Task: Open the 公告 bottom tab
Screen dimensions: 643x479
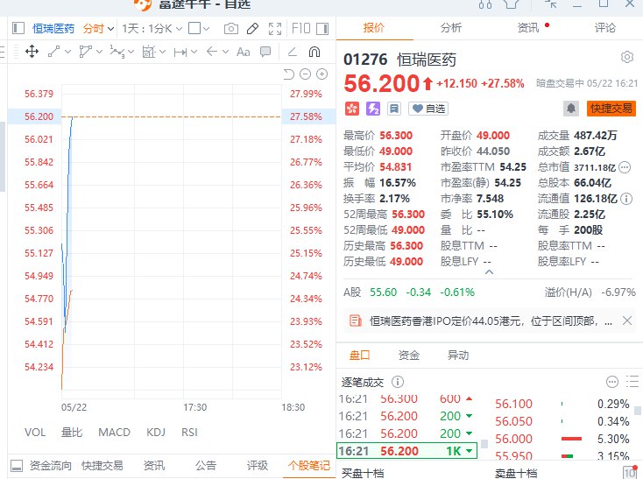Action: pyautogui.click(x=206, y=466)
